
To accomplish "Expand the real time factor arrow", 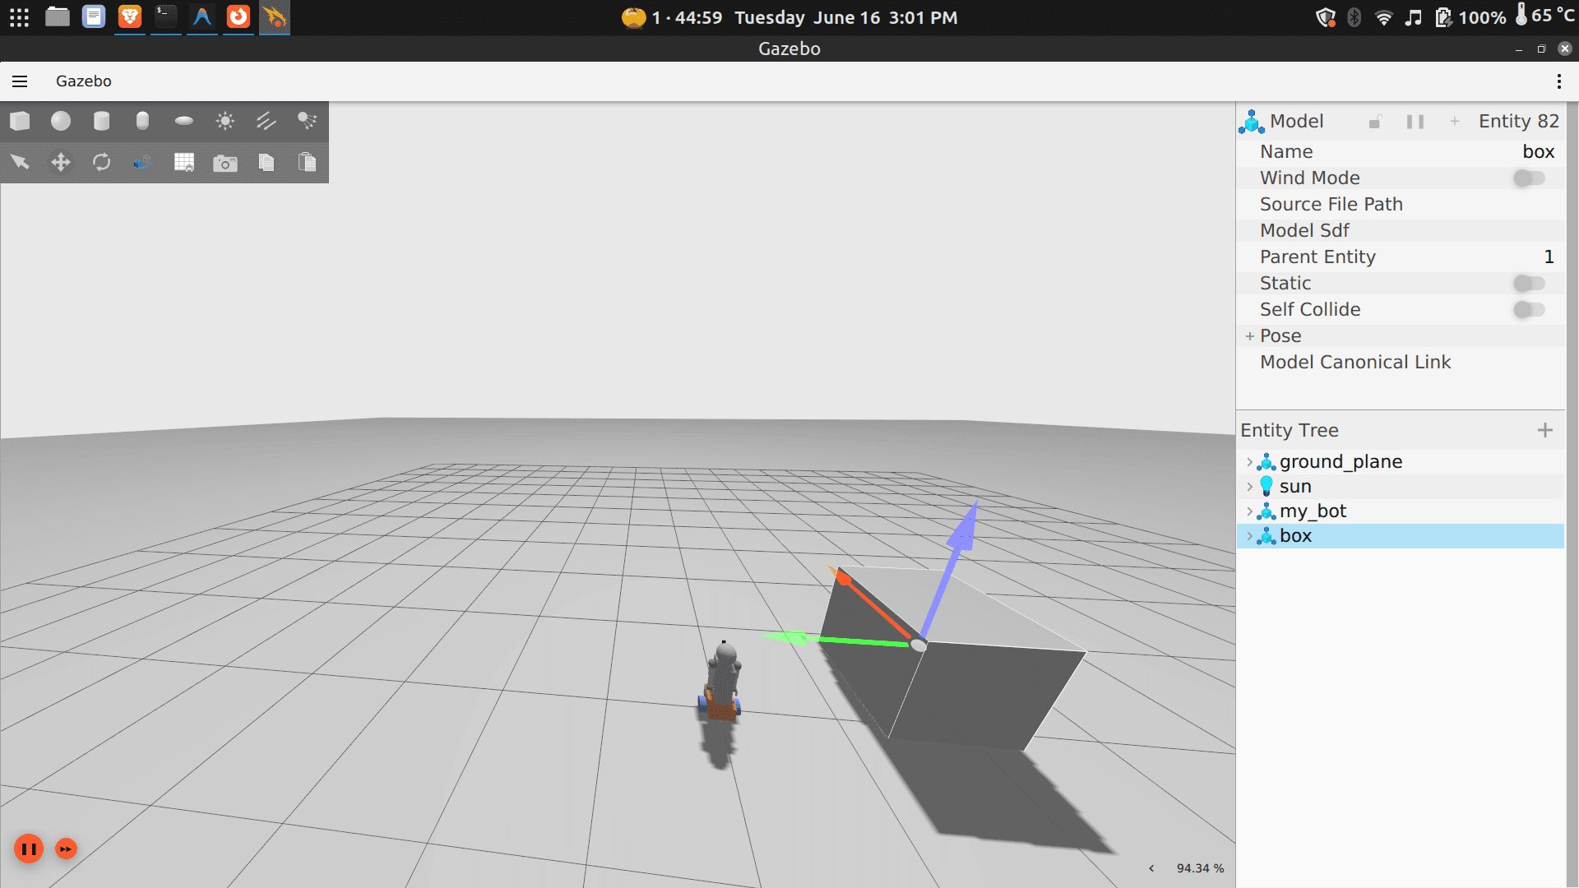I will point(1151,868).
